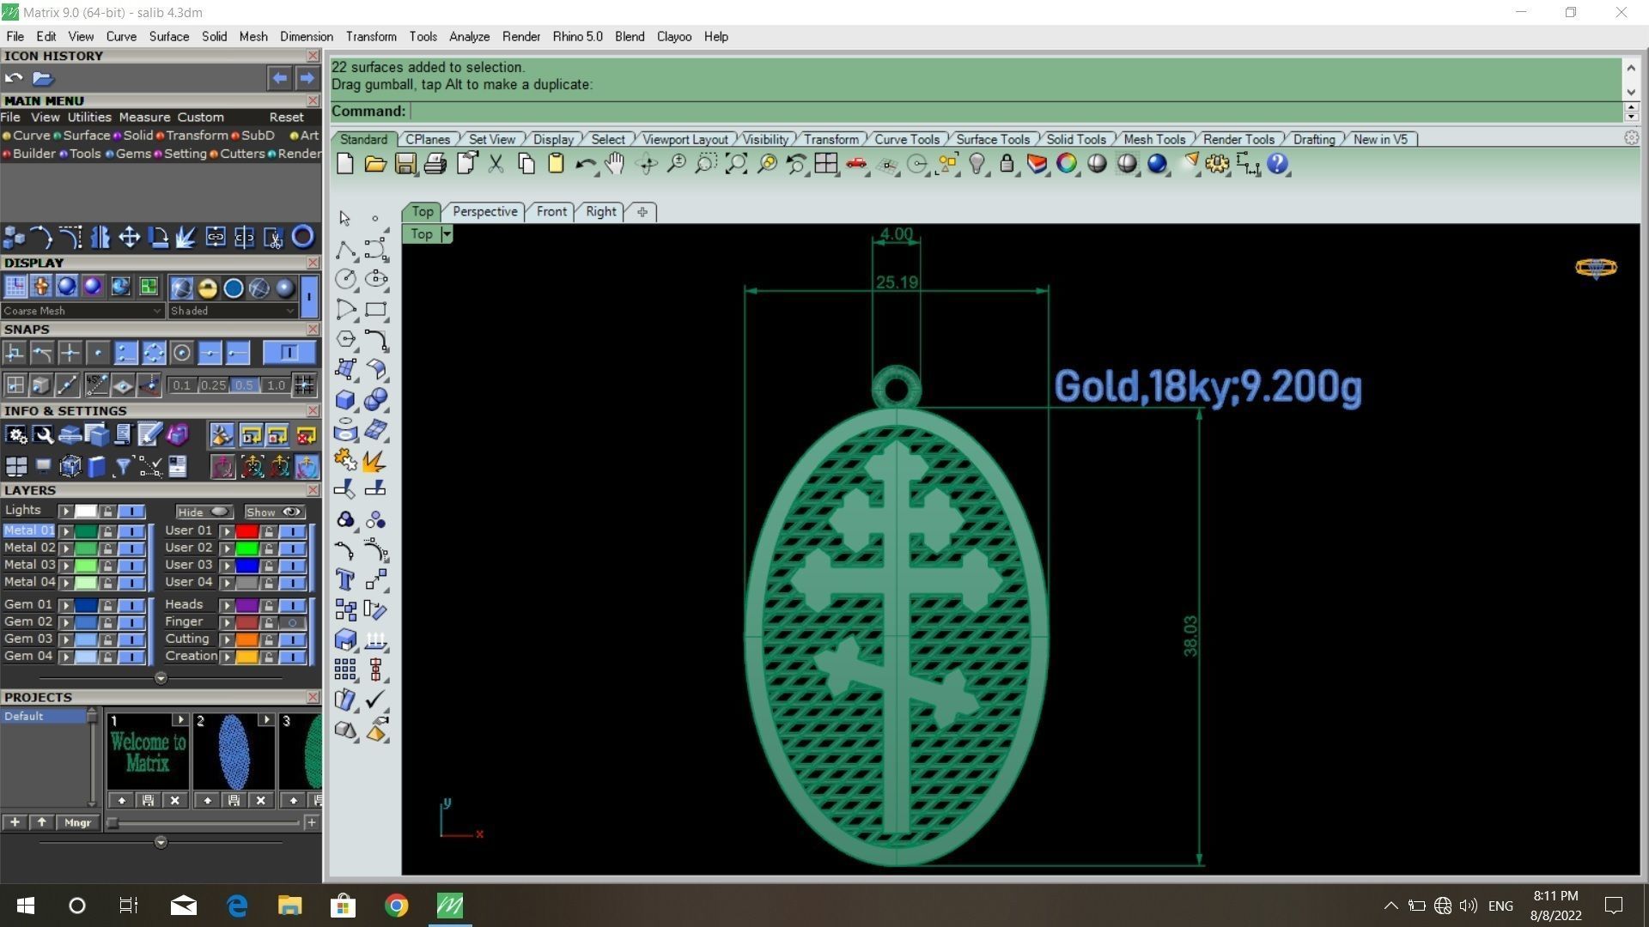Screen dimensions: 1649x927
Task: Open the Help question mark icon
Action: pos(1277,164)
